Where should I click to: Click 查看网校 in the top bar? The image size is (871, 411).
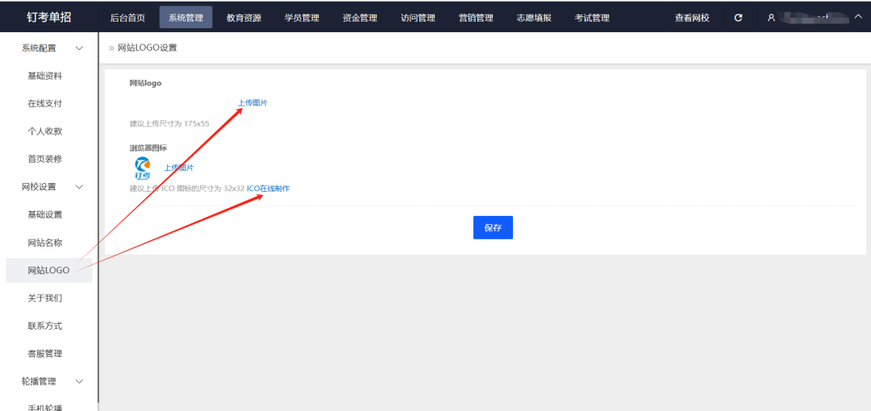click(692, 18)
